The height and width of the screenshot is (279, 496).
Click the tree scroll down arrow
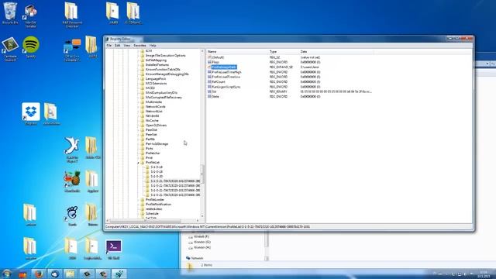click(x=202, y=216)
